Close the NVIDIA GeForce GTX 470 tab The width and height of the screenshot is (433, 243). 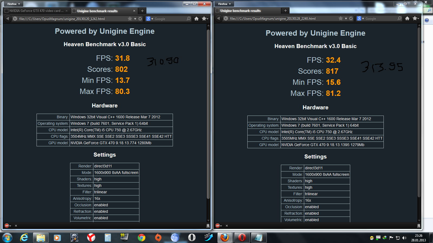coord(67,11)
